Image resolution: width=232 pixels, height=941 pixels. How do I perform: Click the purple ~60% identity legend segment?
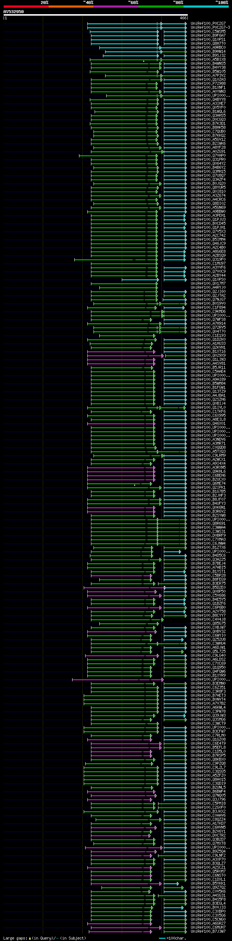click(116, 7)
